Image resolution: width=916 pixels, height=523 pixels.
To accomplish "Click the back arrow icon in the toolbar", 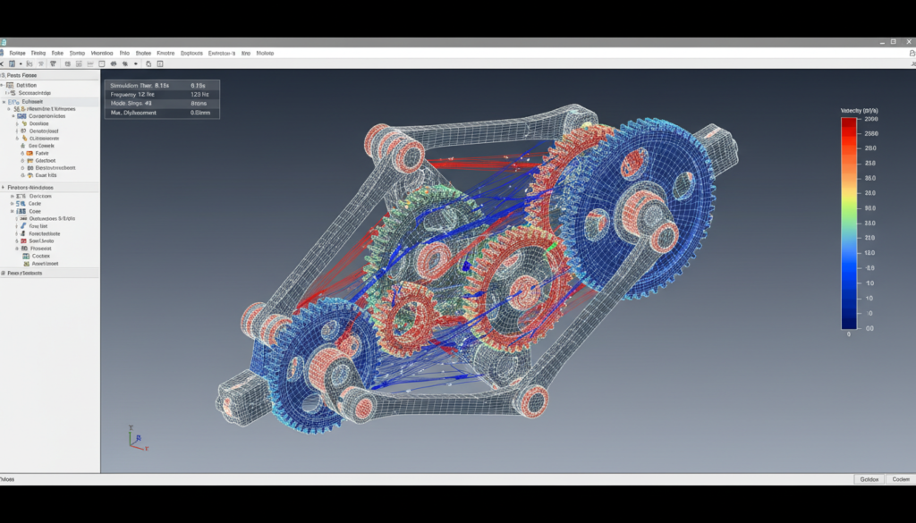I will [2, 63].
